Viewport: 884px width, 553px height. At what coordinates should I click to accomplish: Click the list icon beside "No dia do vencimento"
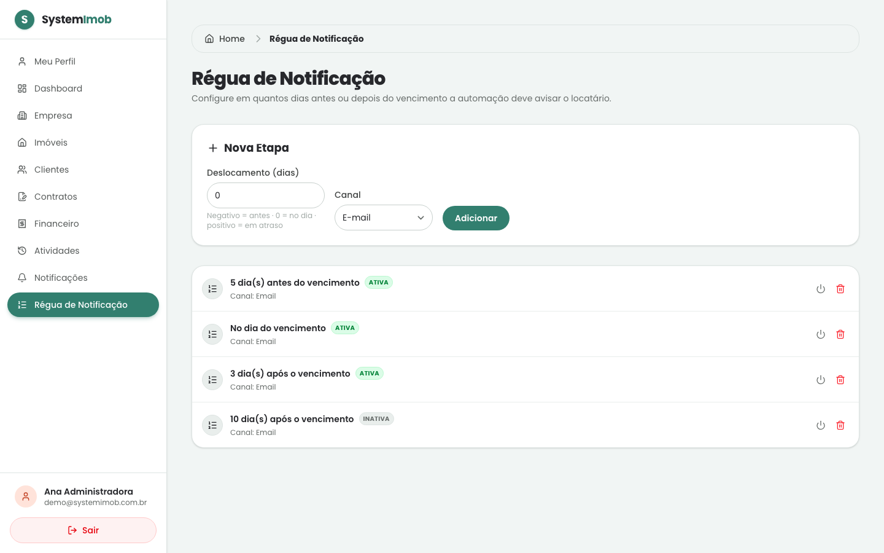pos(212,334)
